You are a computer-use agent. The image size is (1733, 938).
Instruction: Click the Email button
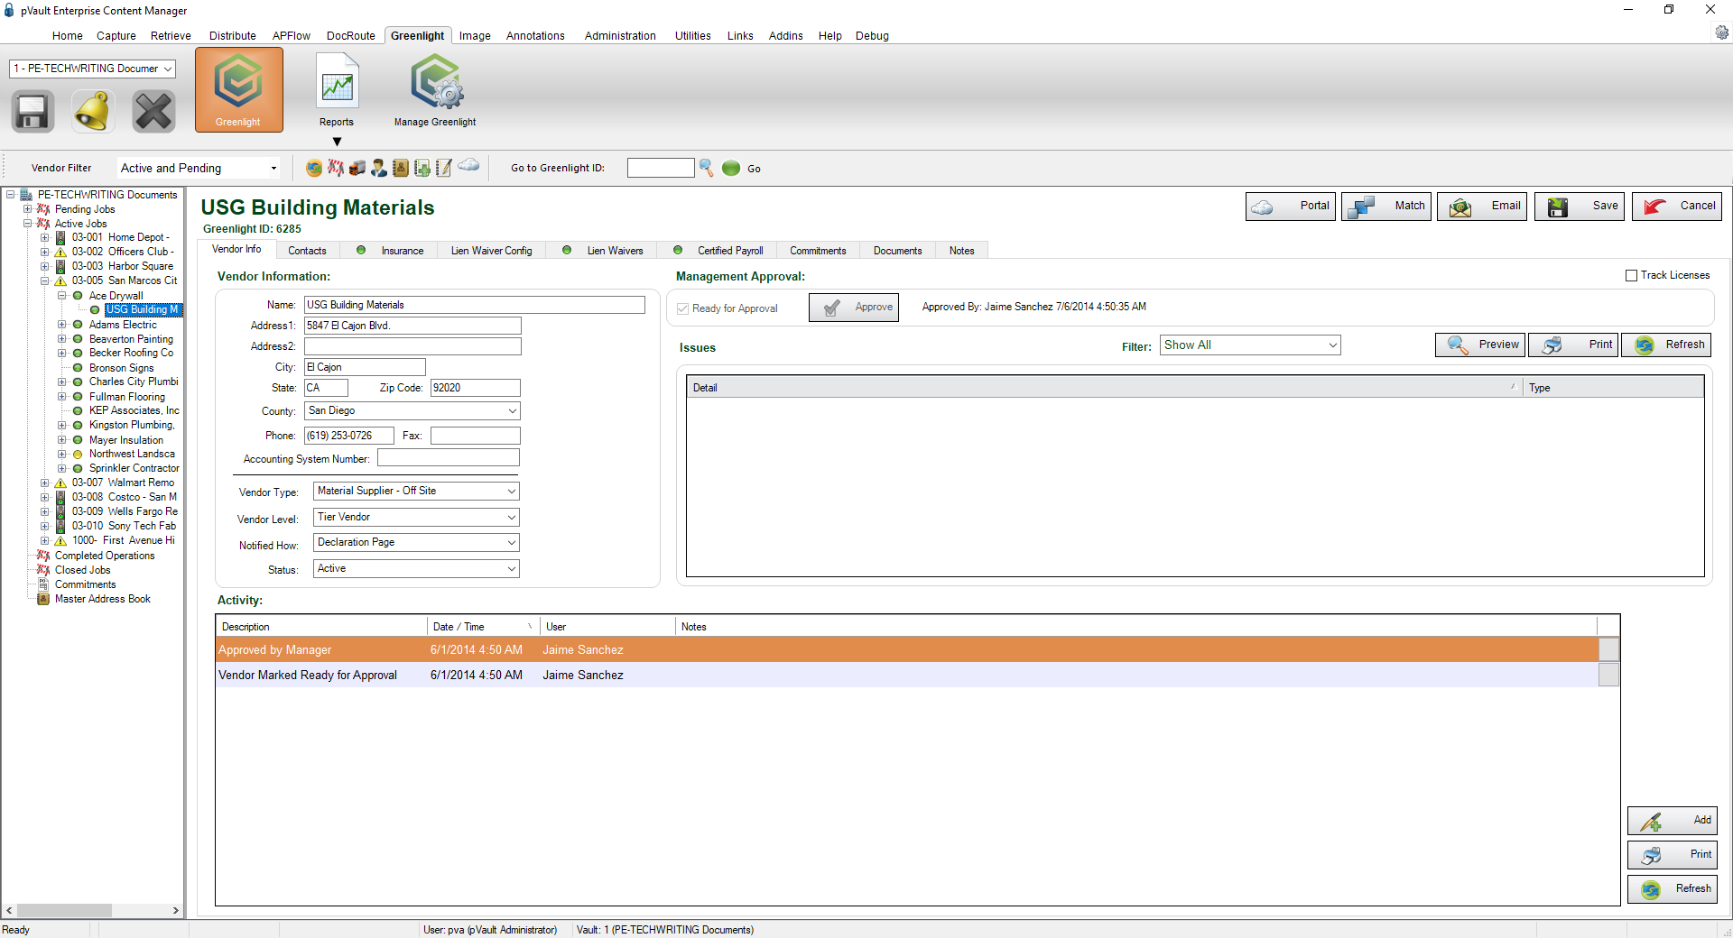click(x=1483, y=207)
